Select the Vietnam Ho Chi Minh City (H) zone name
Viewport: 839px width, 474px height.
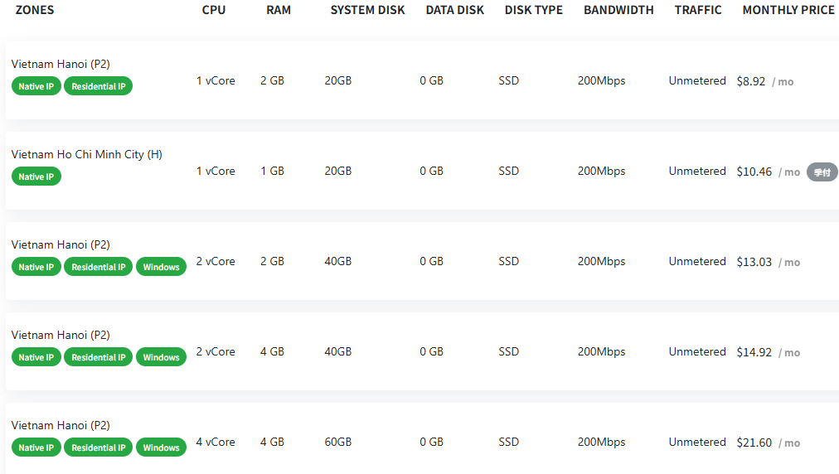86,154
